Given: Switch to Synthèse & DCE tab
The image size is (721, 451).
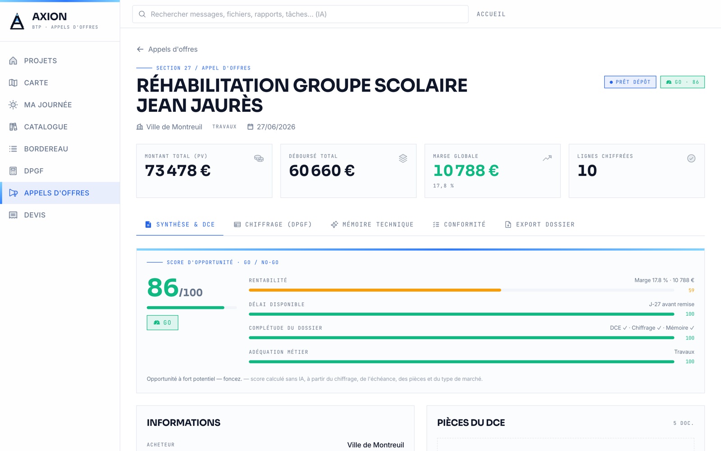Looking at the screenshot, I should coord(180,224).
